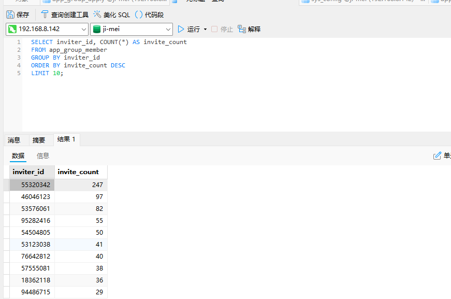The image size is (451, 299).
Task: Click the Stop (停止) button
Action: (x=222, y=29)
